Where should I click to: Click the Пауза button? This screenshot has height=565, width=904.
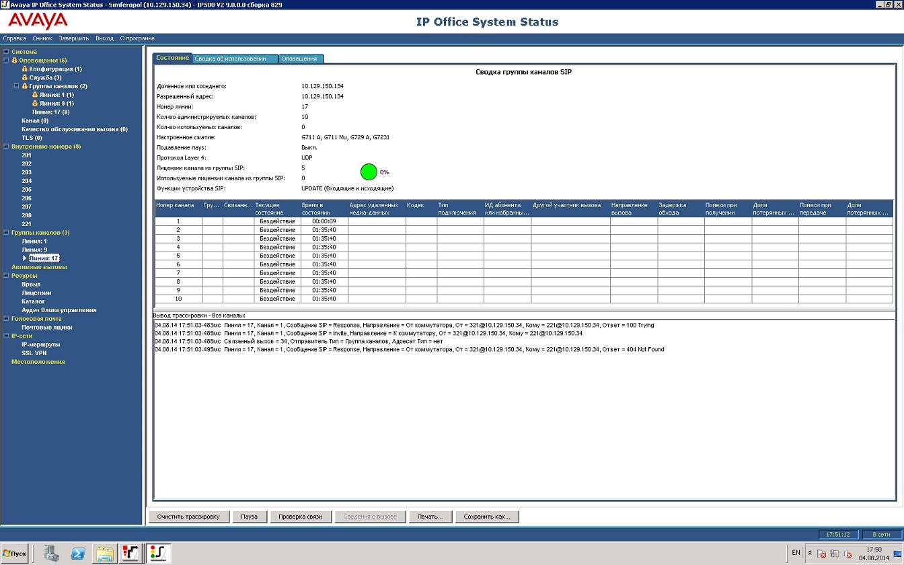tap(249, 517)
